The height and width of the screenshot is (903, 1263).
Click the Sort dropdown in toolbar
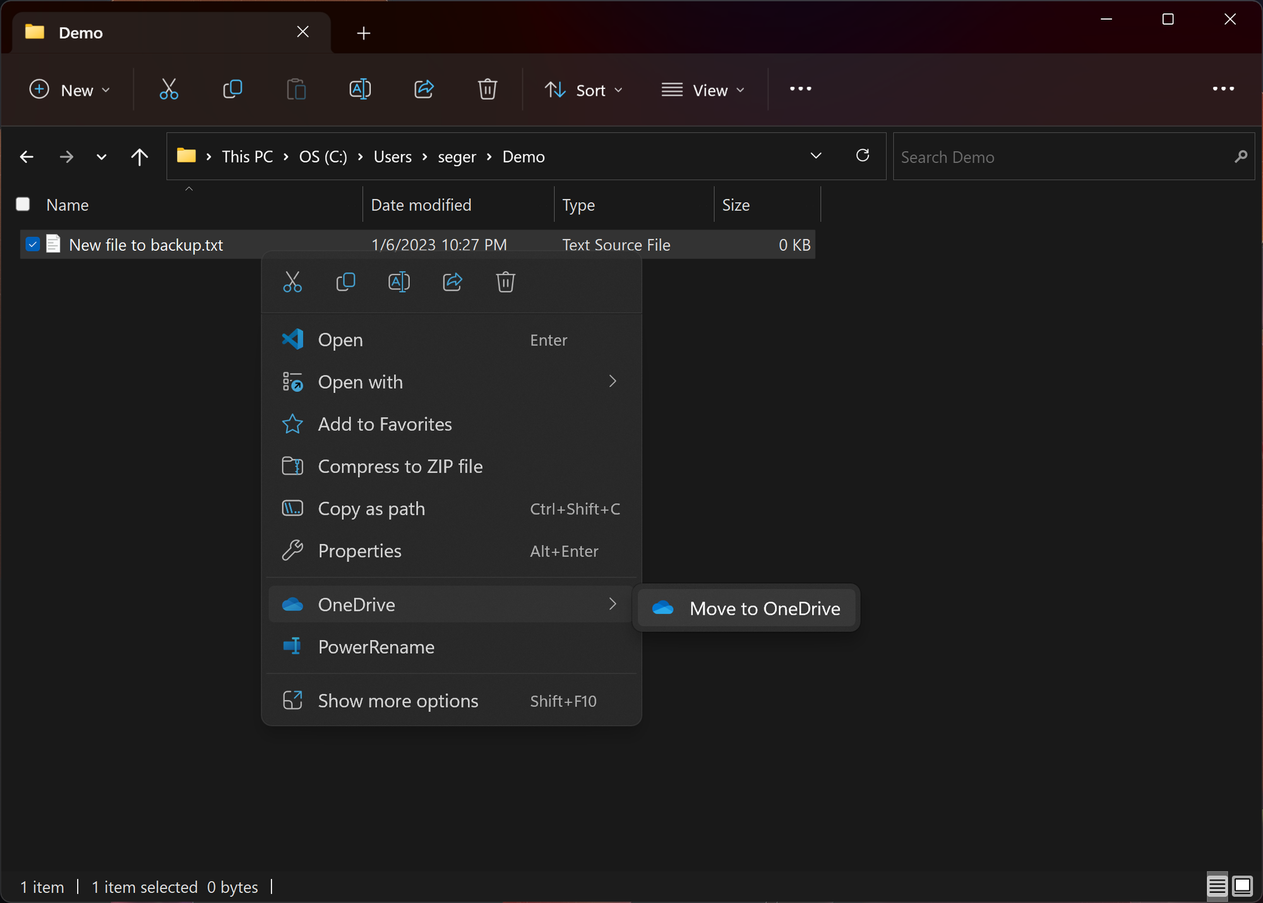tap(584, 90)
